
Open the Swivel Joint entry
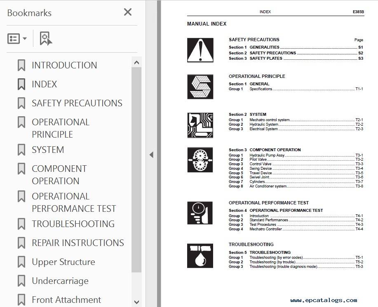pyautogui.click(x=296, y=177)
